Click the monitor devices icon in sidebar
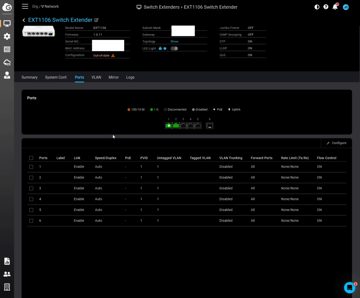This screenshot has height=298, width=360. click(x=7, y=24)
